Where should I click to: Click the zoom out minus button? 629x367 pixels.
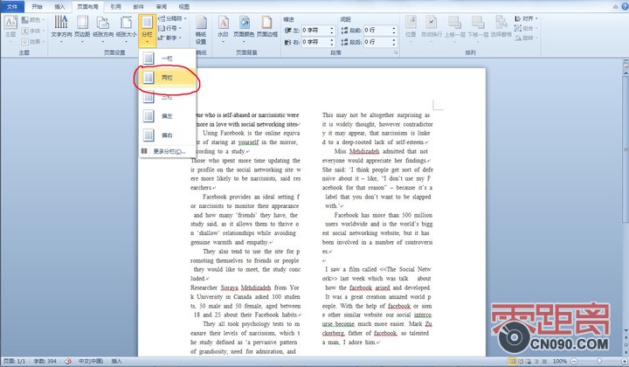[574, 362]
